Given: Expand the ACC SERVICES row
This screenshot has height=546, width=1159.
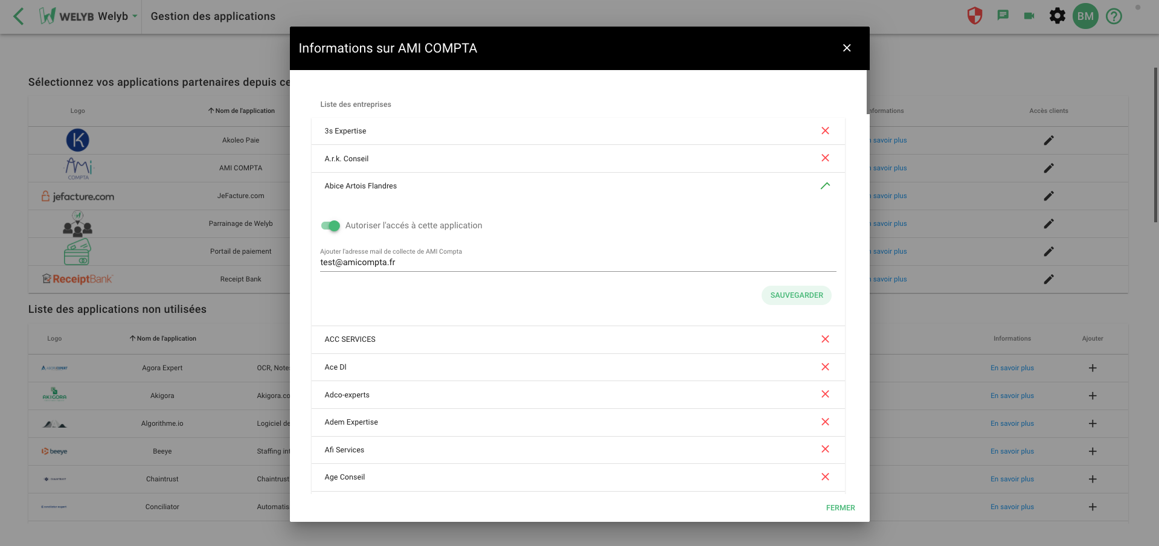Looking at the screenshot, I should coord(578,339).
